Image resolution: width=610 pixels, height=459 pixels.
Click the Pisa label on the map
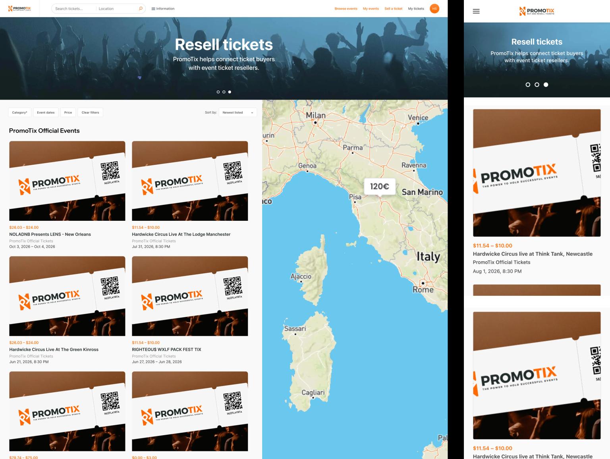355,197
